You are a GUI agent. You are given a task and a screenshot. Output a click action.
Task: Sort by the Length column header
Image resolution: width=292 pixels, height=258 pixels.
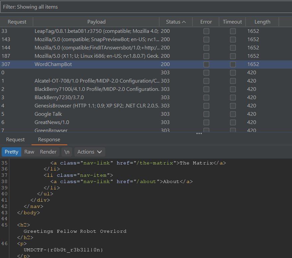[262, 22]
